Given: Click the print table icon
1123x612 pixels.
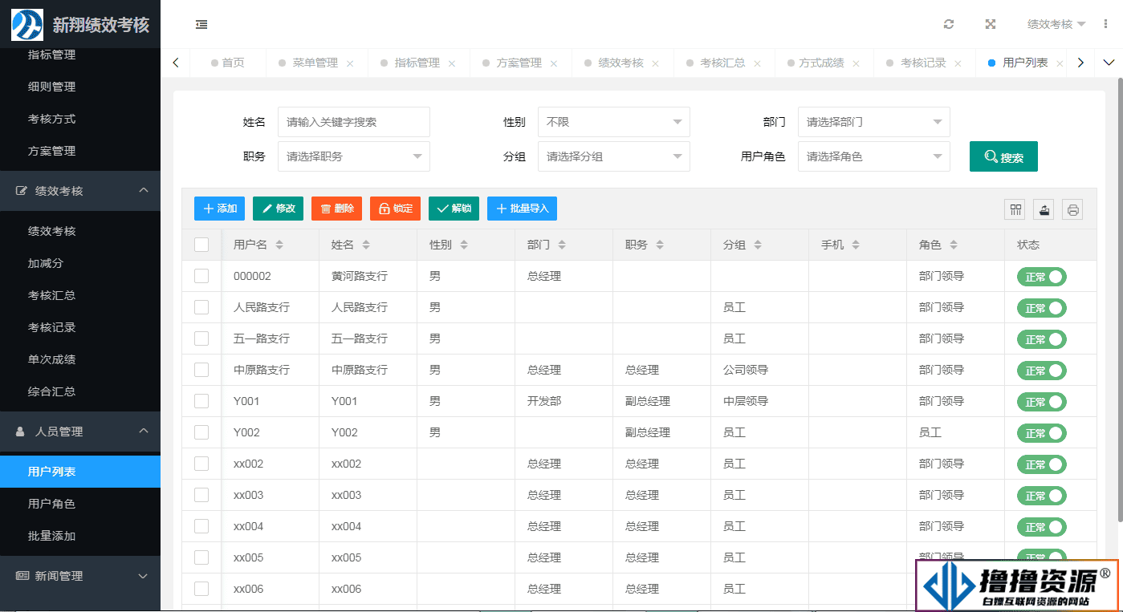Looking at the screenshot, I should pyautogui.click(x=1072, y=209).
